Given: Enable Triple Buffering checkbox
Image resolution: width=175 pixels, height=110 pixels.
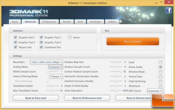Looking at the screenshot, I should (x=161, y=81).
